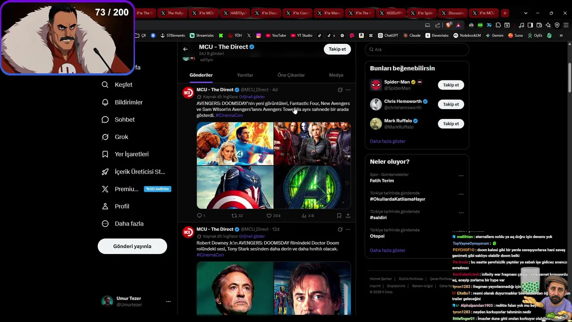Open more options for Fatih Terim trend

[x=461, y=176]
